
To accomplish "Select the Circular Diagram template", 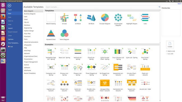I will [105, 18].
